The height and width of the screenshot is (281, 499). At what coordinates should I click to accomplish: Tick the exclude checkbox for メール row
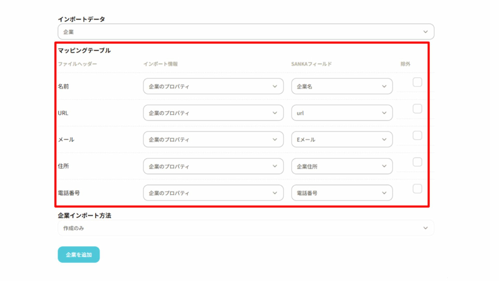tap(417, 136)
